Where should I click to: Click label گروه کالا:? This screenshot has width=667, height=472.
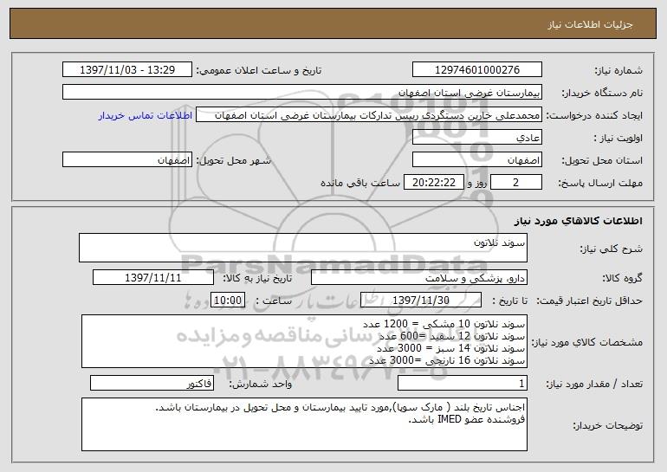click(622, 278)
